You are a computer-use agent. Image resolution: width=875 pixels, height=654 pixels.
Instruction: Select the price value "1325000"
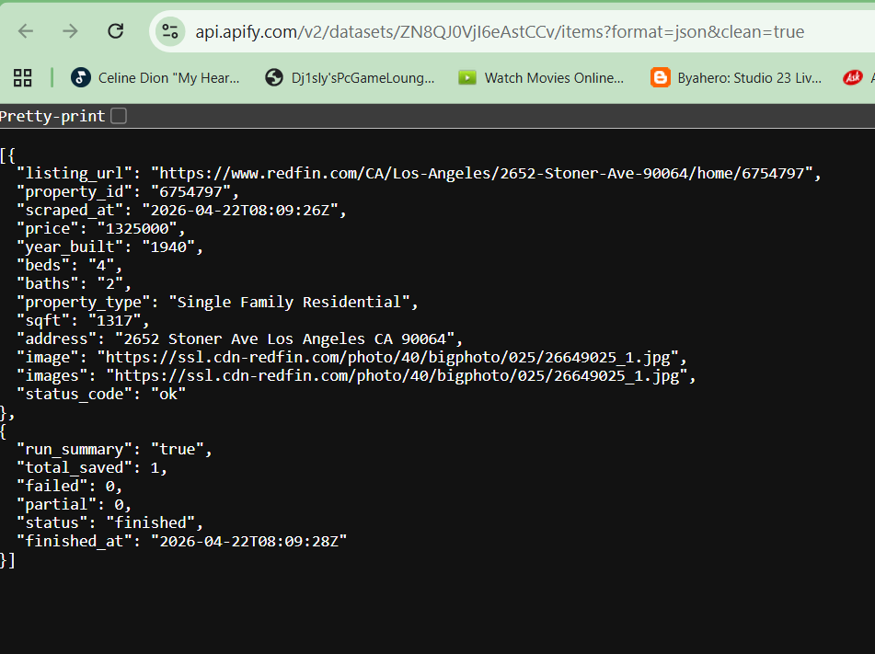point(137,229)
